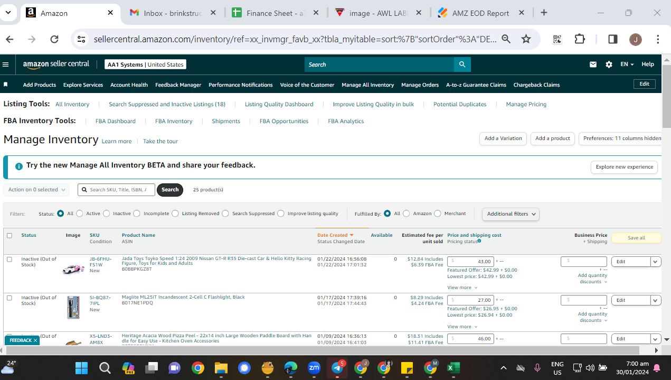The height and width of the screenshot is (380, 671).
Task: Open Edit dropdown arrow for Maglite row
Action: point(656,300)
